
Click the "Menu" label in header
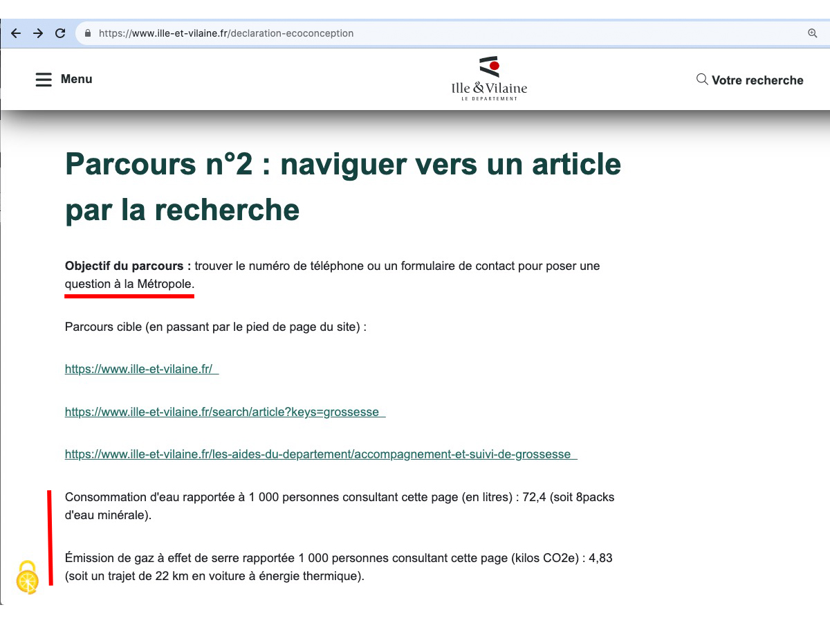[x=76, y=79]
